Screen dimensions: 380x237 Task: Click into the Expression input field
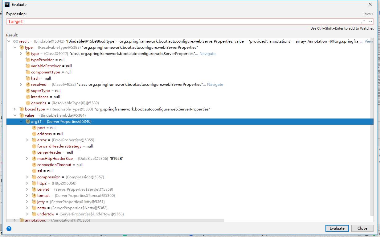tap(182, 22)
